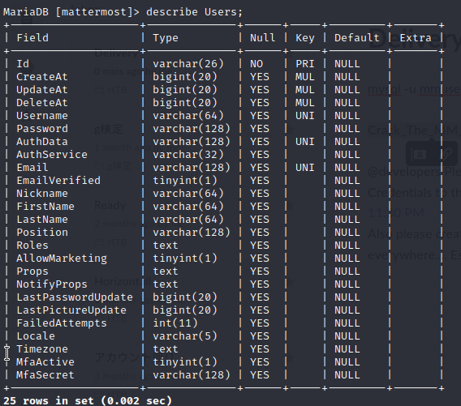Select the 'UpdateAt' field name
The width and height of the screenshot is (461, 406).
click(x=42, y=90)
